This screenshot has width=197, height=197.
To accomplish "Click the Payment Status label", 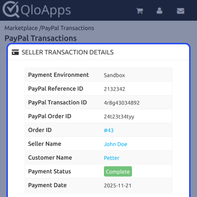I will [50, 171].
